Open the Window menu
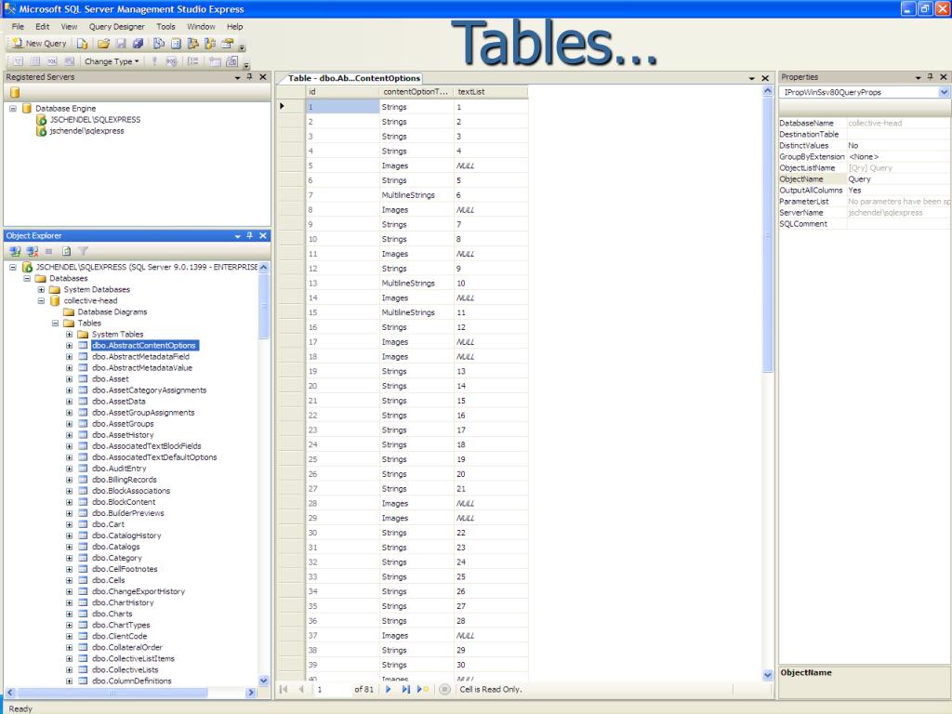This screenshot has width=952, height=714. pyautogui.click(x=201, y=27)
